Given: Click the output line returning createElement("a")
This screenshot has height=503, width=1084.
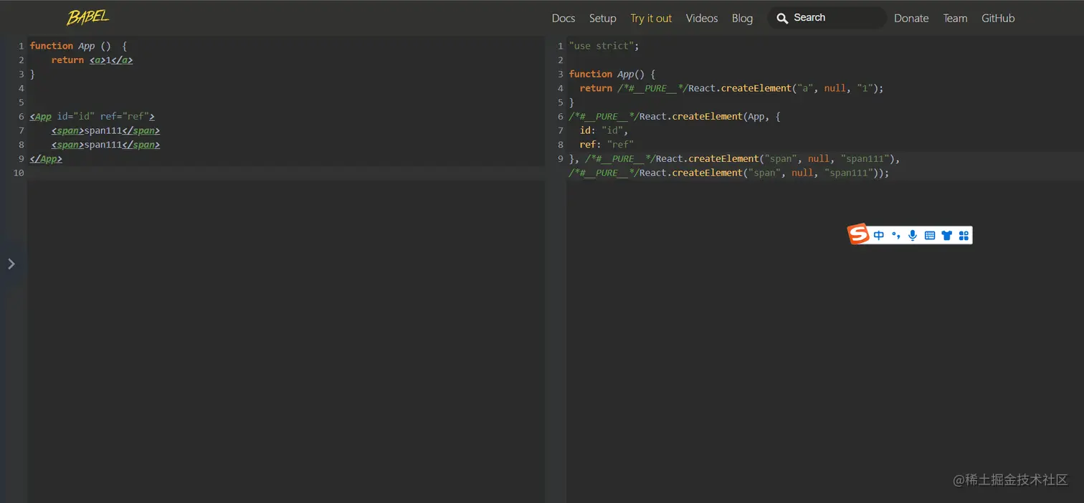Looking at the screenshot, I should pos(731,88).
